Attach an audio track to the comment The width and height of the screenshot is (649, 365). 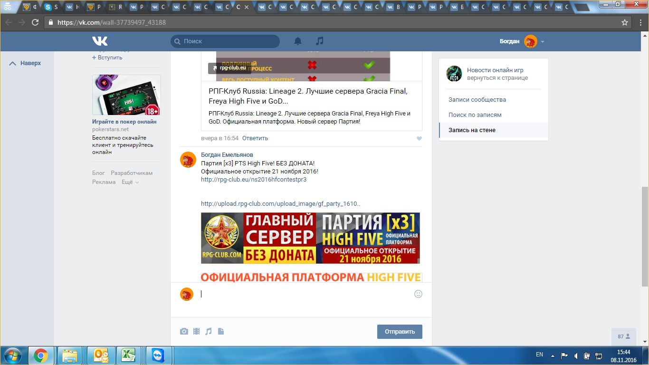pos(209,331)
